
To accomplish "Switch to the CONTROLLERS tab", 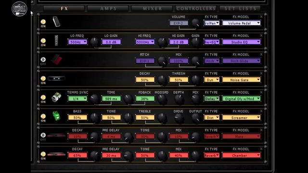I will tap(196, 9).
